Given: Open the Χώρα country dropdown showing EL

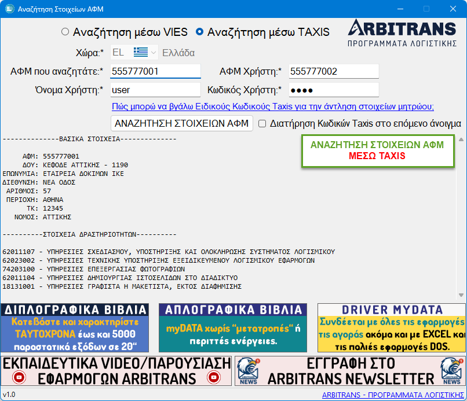Looking at the screenshot, I should 134,53.
